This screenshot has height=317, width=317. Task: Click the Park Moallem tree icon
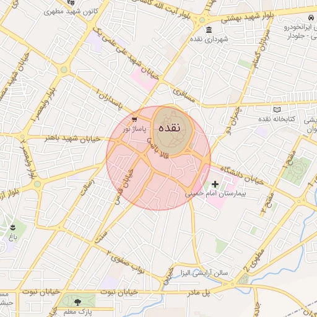click(77, 302)
